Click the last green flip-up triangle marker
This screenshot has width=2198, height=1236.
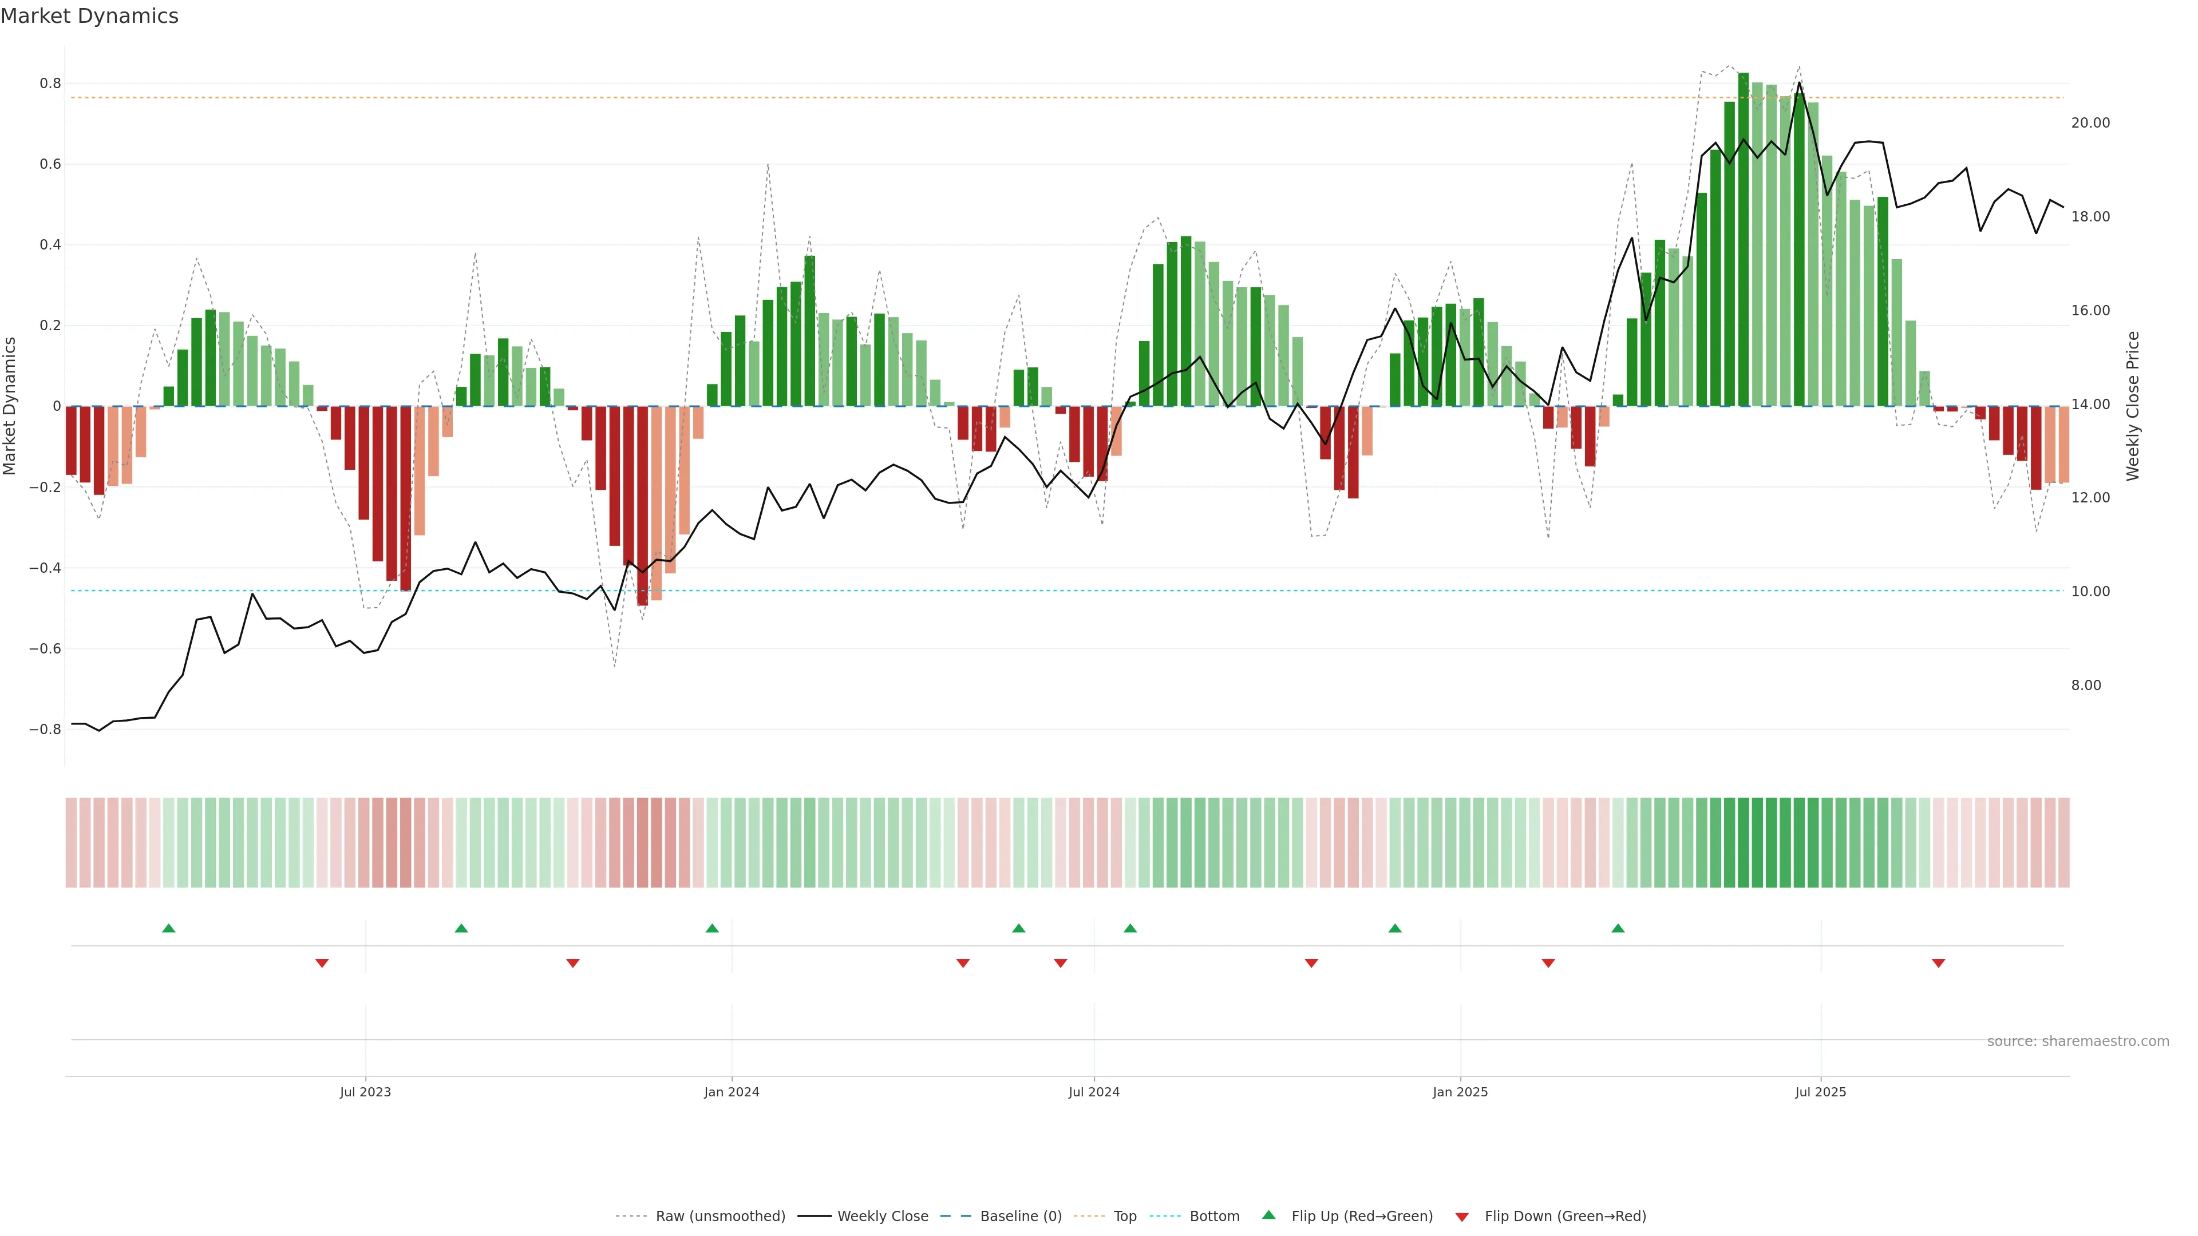(1617, 928)
